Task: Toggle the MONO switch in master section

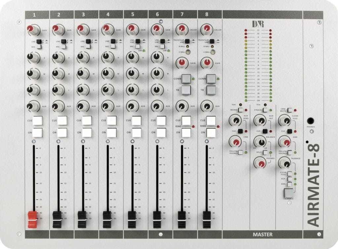Action: click(240, 110)
